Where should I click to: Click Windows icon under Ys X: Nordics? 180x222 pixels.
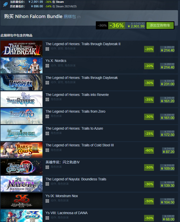click(x=47, y=66)
